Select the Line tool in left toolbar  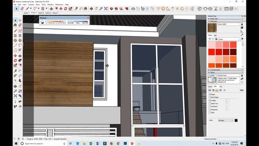pyautogui.click(x=15, y=31)
